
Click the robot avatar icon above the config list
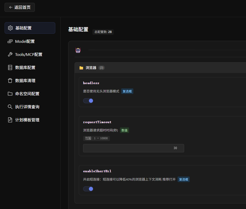(x=78, y=50)
